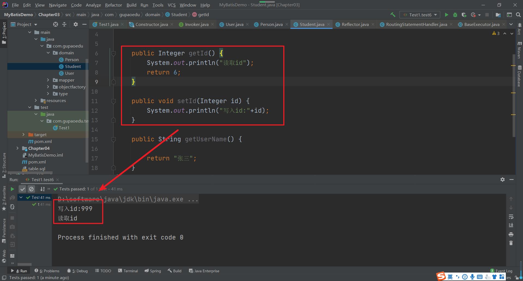Toggle the Structure side tool window

click(x=4, y=165)
